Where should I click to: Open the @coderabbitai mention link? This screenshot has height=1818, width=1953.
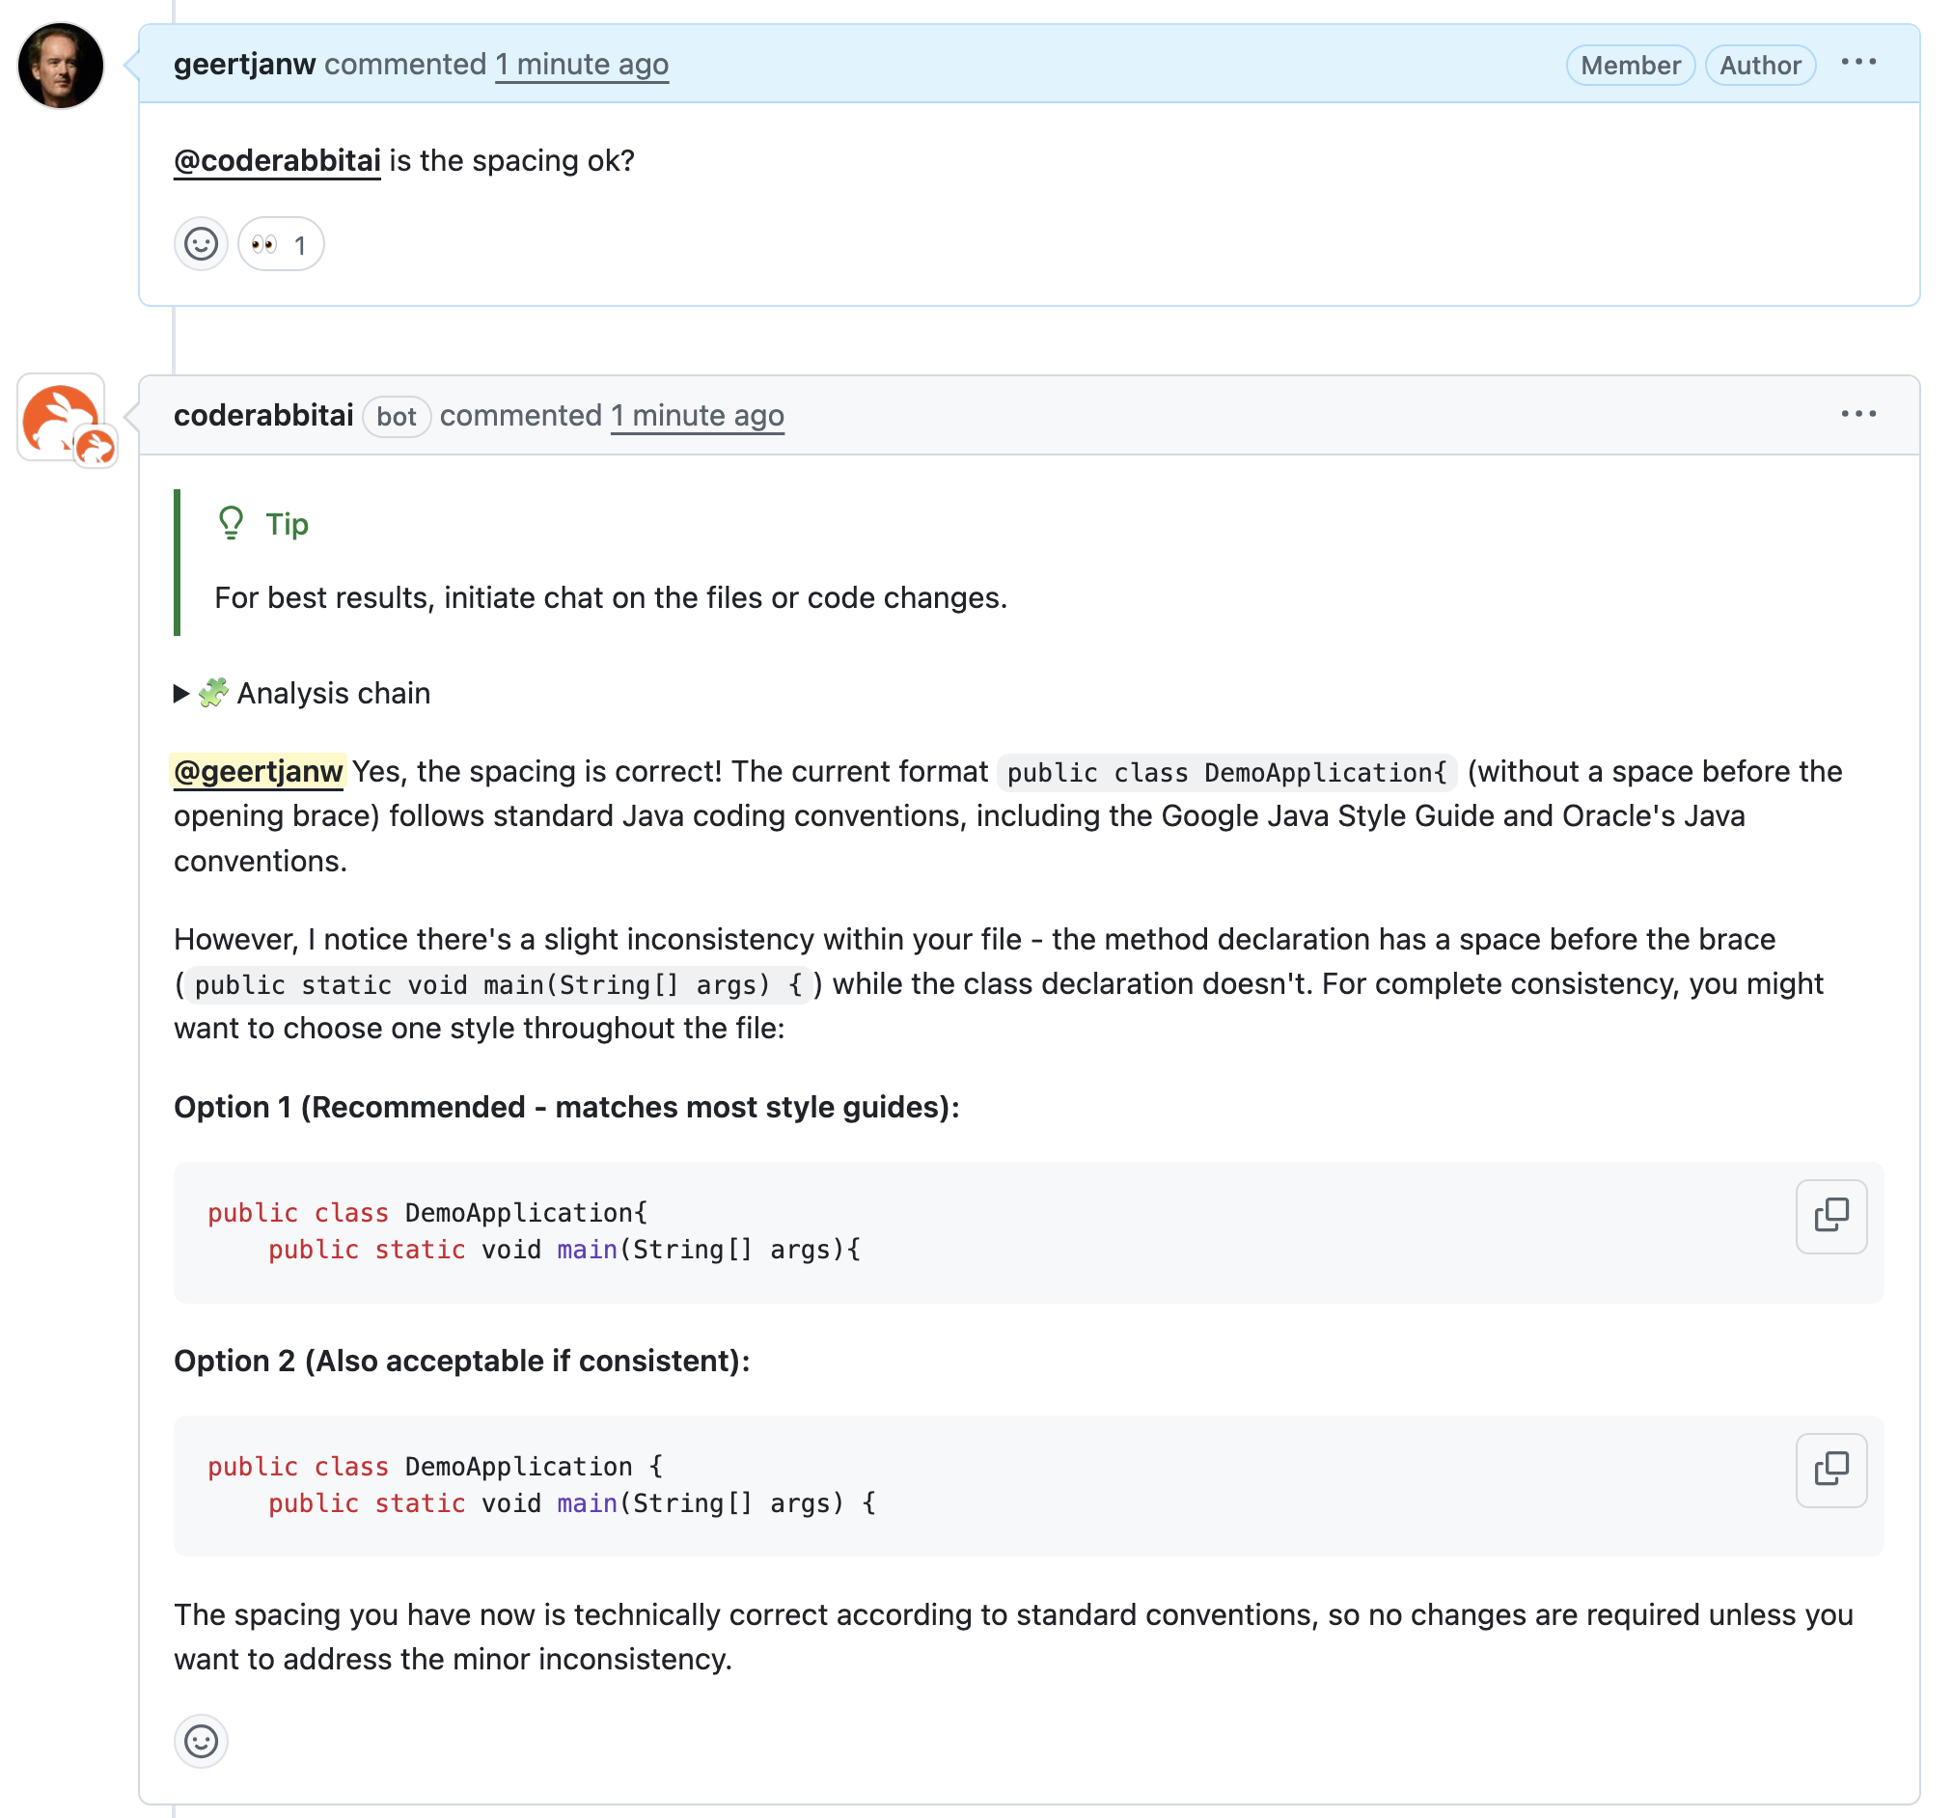pos(276,160)
